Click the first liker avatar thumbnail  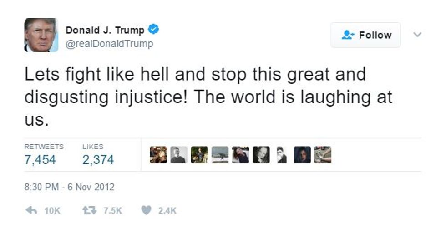click(158, 155)
